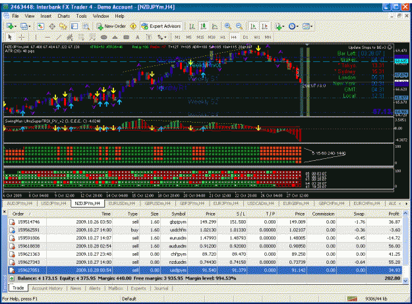Switch chart to Bar Chart mode
Image resolution: width=412 pixels, height=304 pixels.
192,26
